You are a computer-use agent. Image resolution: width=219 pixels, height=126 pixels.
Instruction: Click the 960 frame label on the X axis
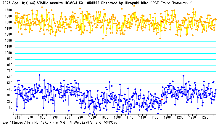click(67, 117)
